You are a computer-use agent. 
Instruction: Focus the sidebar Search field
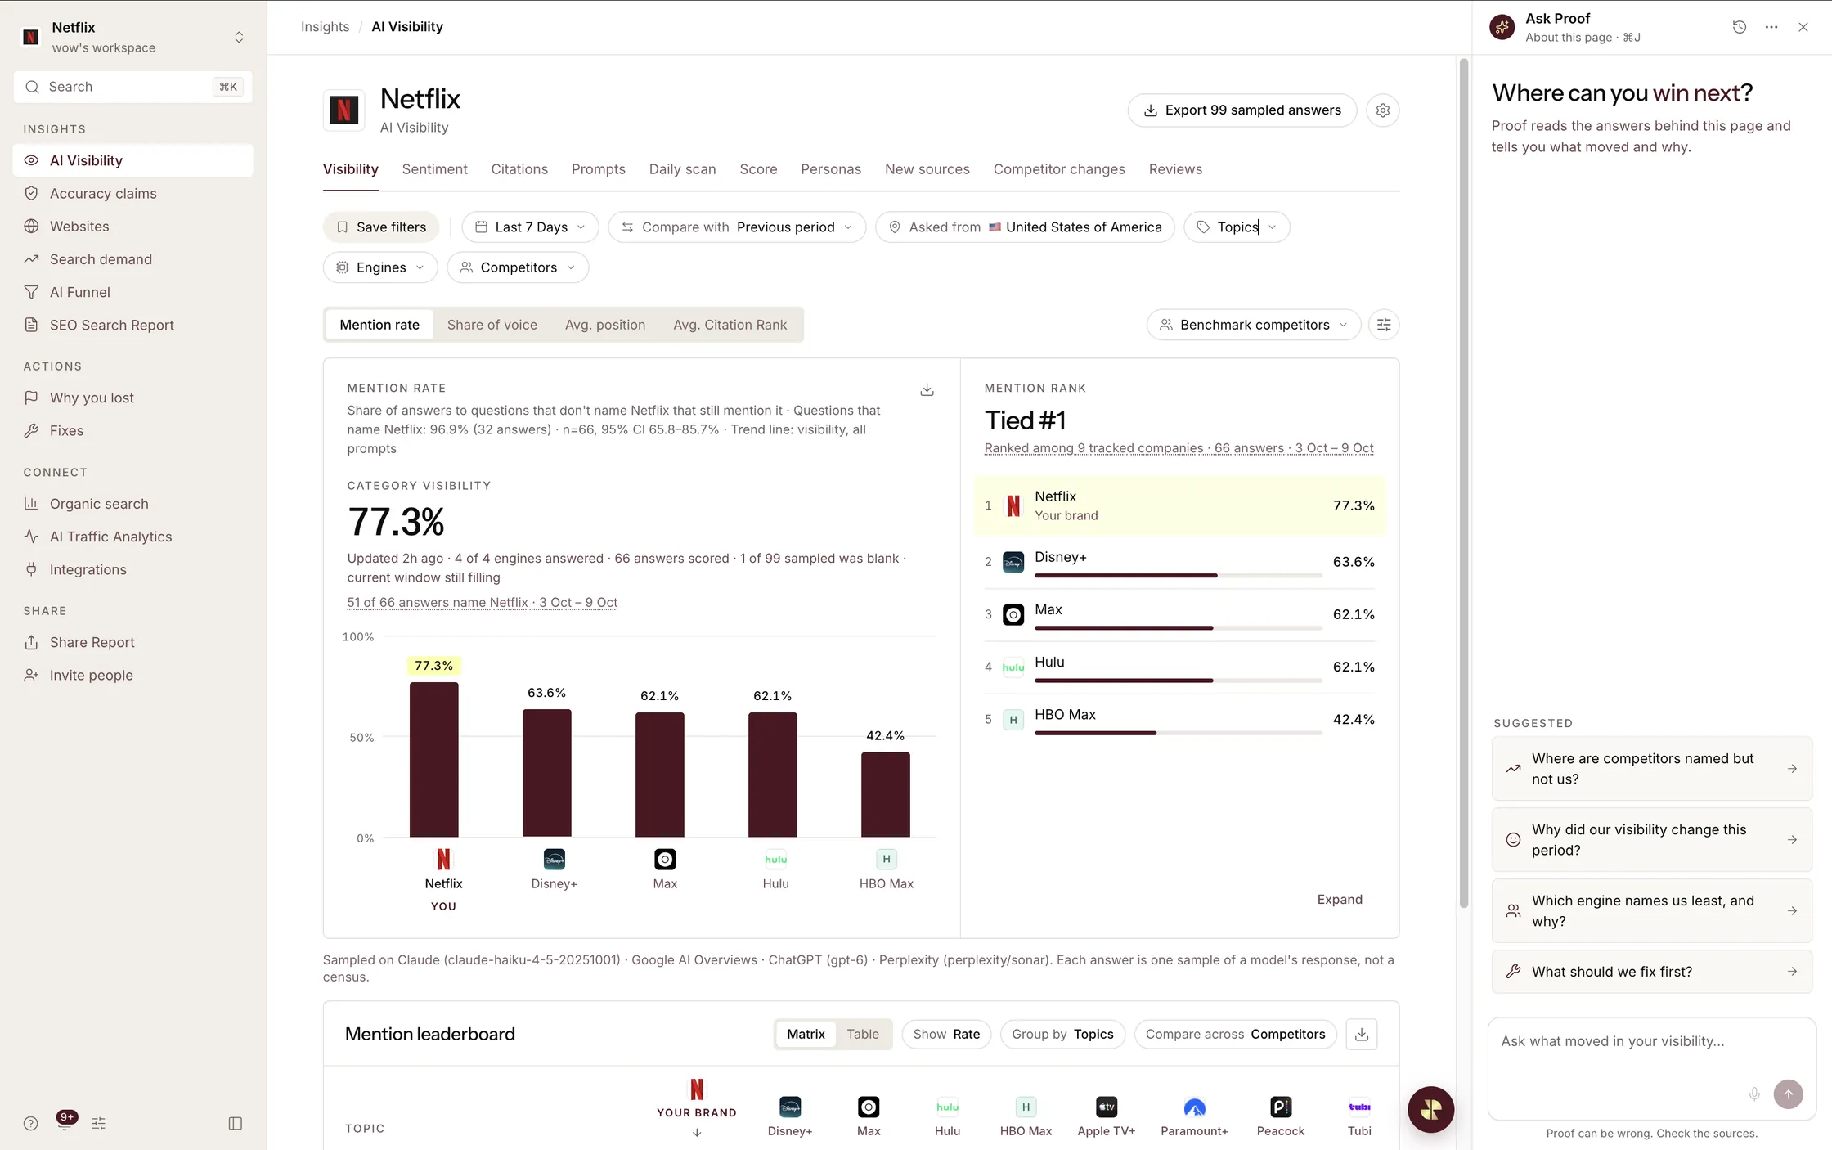pyautogui.click(x=133, y=87)
